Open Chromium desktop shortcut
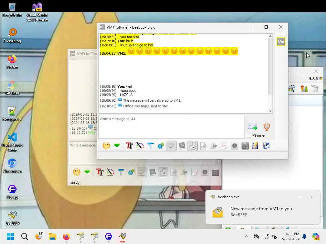The height and width of the screenshot is (244, 326). tap(12, 166)
